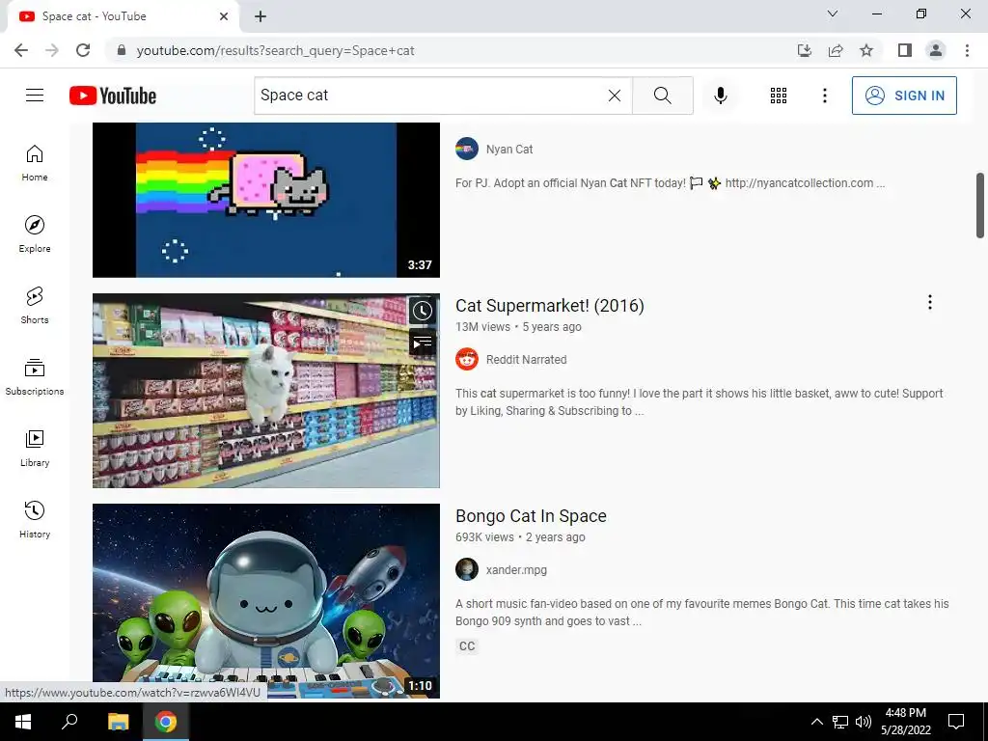Click the browser forward arrow

[x=52, y=50]
